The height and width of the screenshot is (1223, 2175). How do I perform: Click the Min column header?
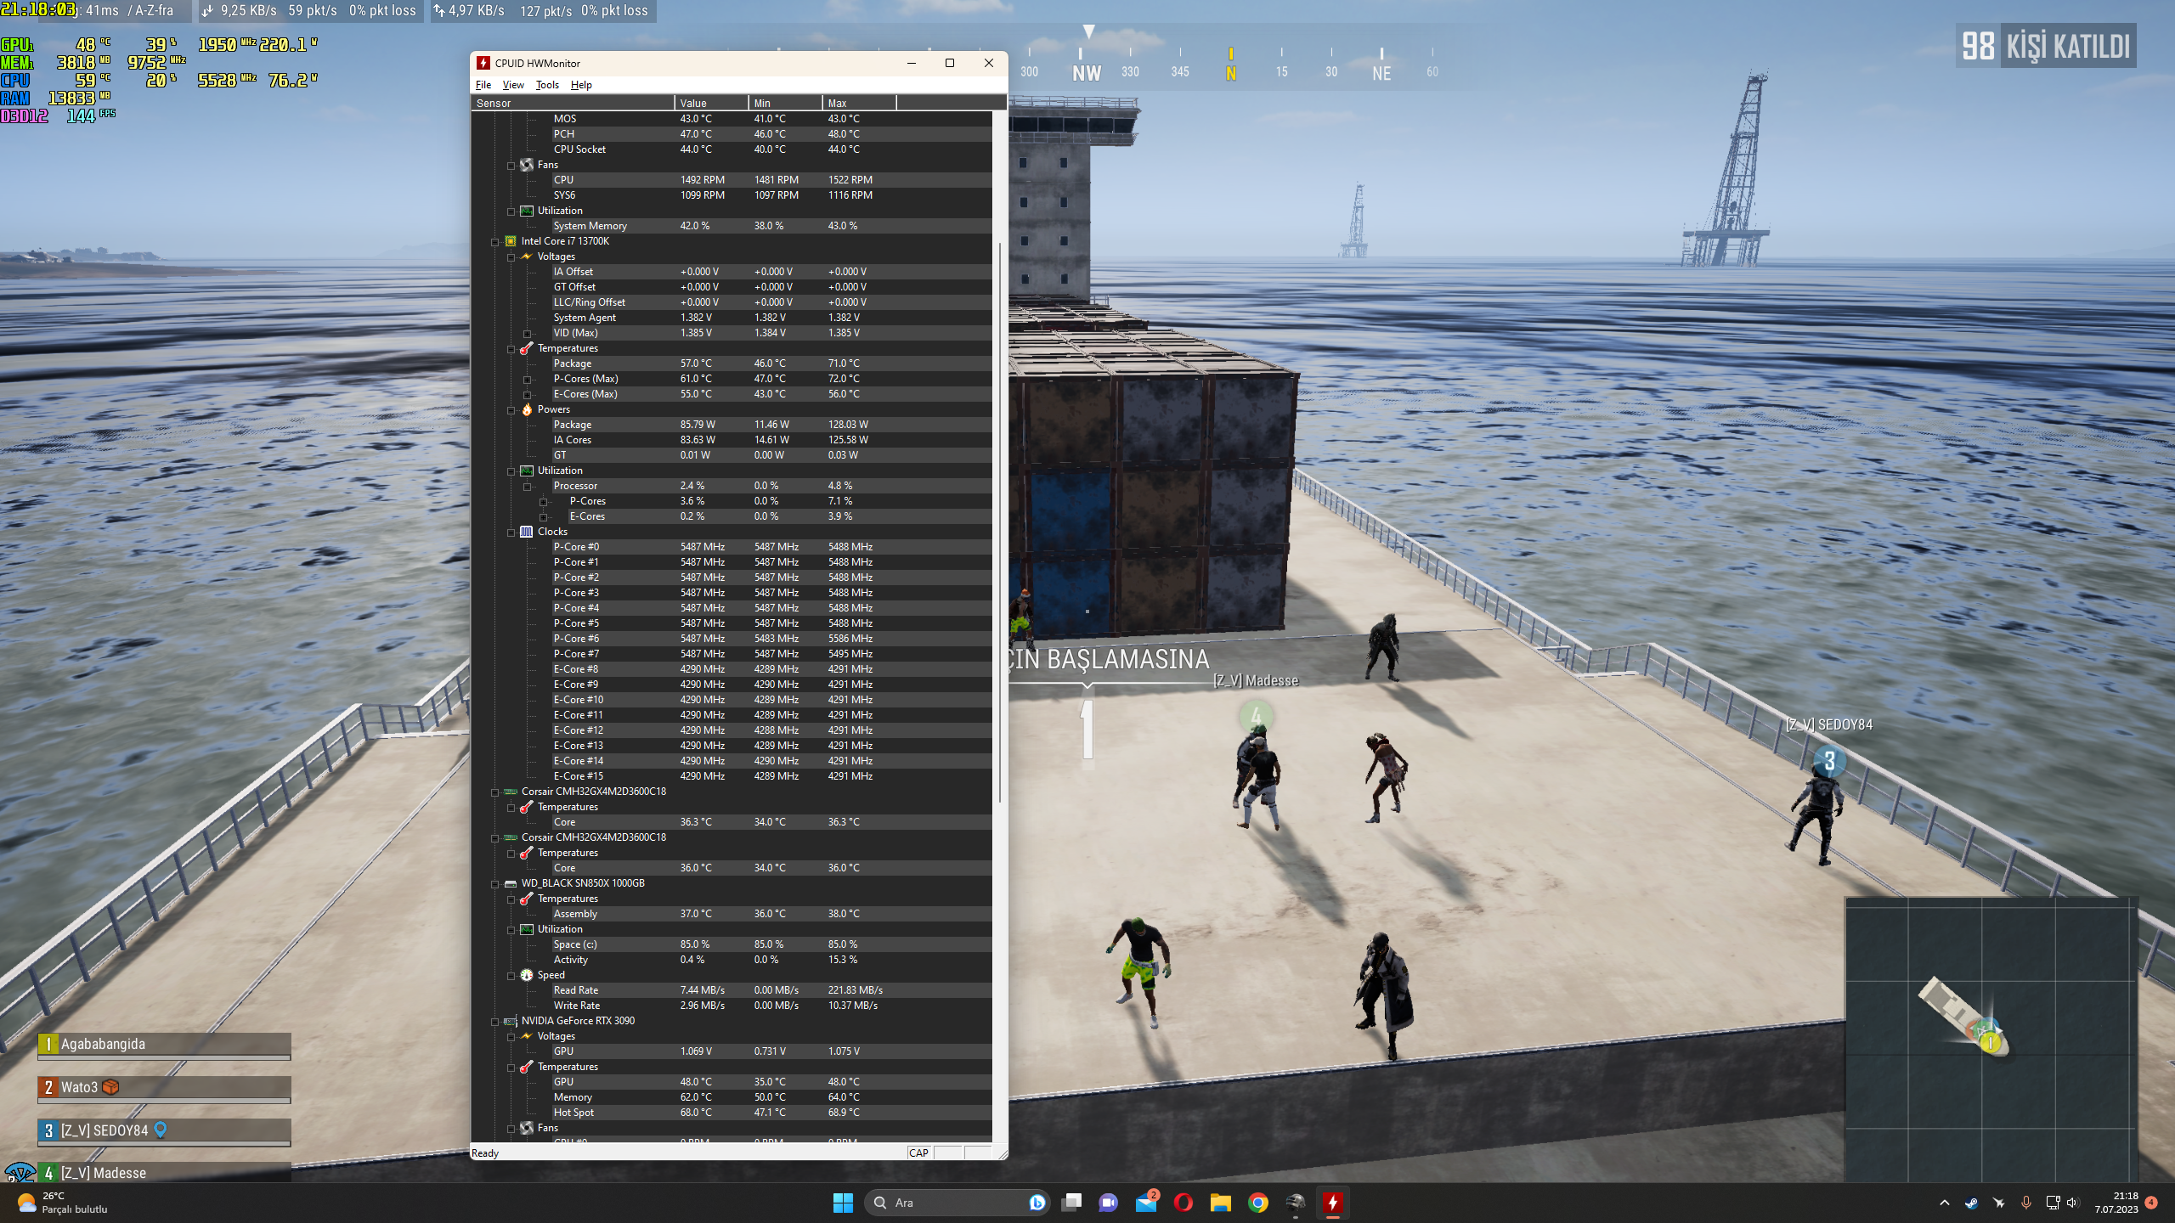[x=785, y=103]
